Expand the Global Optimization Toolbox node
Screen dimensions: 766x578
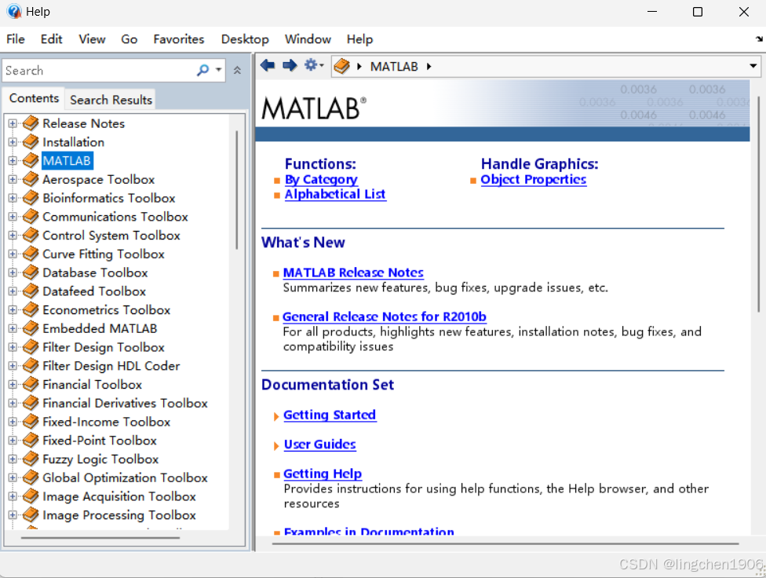click(x=13, y=477)
